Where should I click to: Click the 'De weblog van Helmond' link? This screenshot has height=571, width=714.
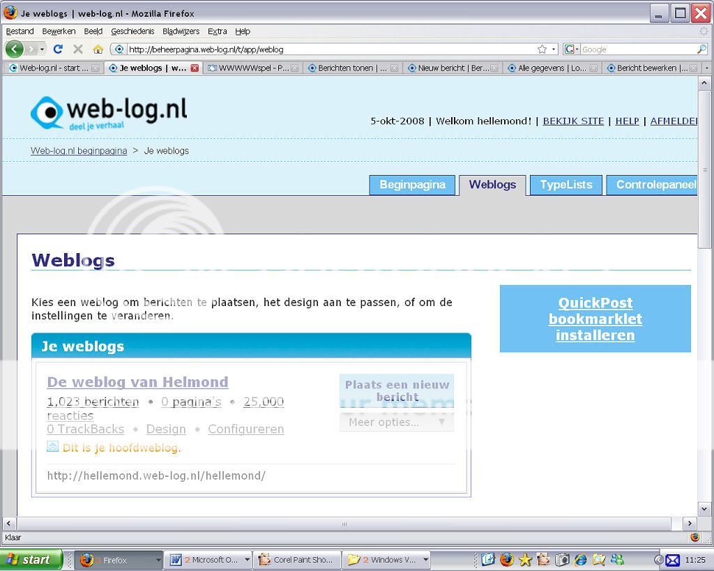click(137, 382)
